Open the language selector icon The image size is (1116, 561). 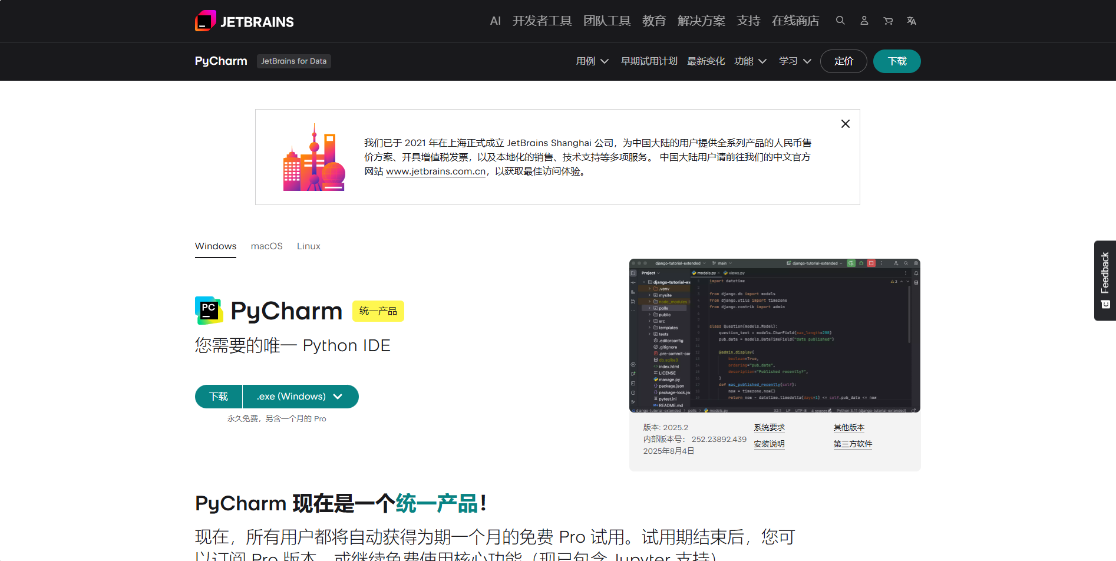coord(912,21)
